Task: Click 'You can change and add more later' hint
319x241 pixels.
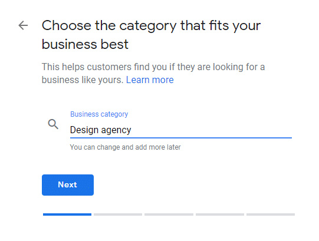Action: point(126,147)
